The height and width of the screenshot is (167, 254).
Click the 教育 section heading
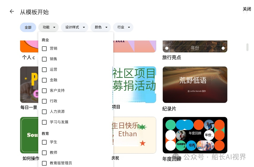click(x=45, y=134)
